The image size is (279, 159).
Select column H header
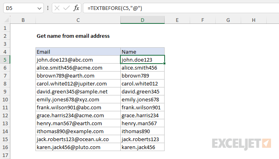[x=253, y=20]
